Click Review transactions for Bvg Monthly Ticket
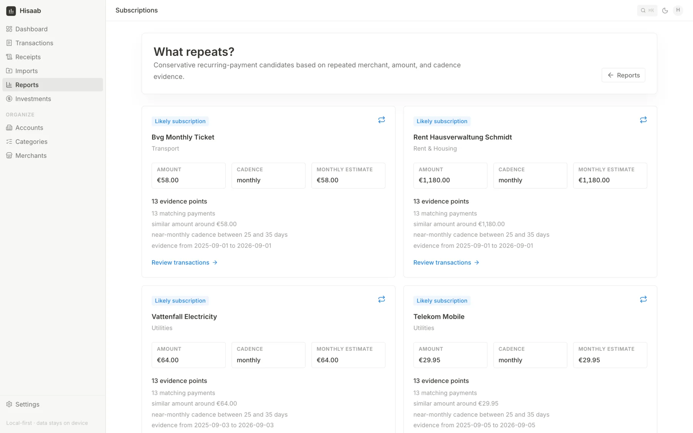Viewport: 693px width, 433px height. pyautogui.click(x=184, y=262)
